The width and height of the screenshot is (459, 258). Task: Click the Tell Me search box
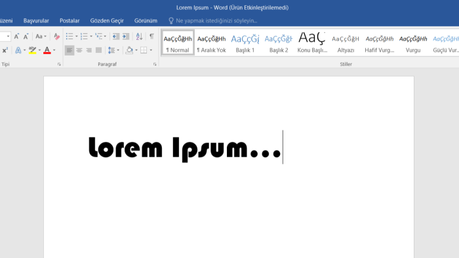(x=216, y=21)
